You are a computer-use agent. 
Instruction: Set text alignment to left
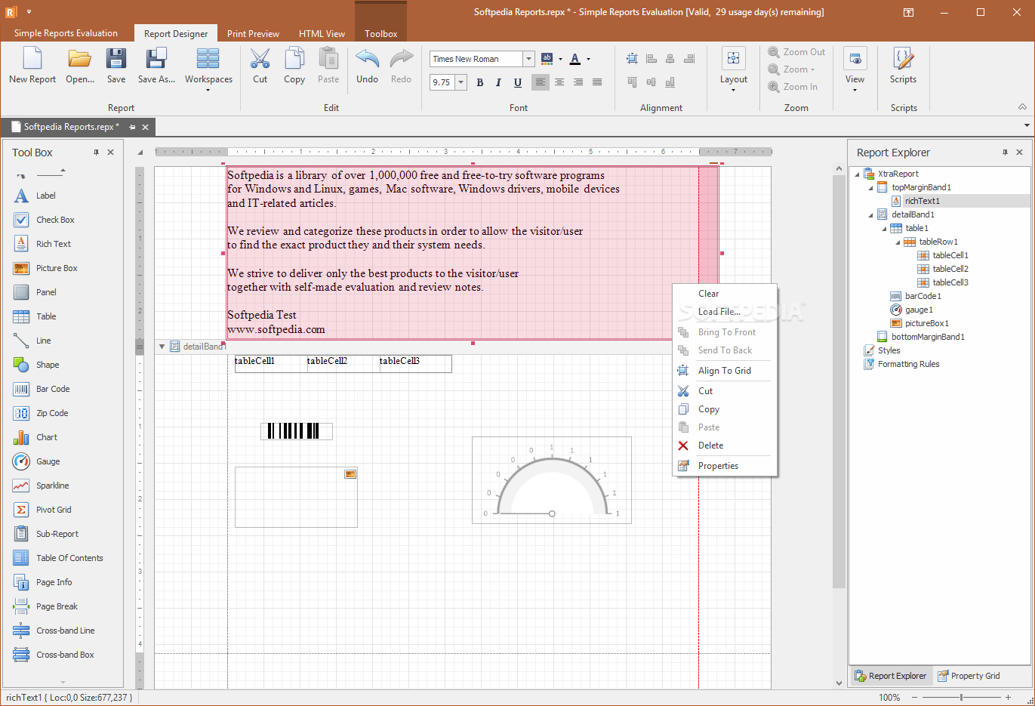pyautogui.click(x=541, y=82)
